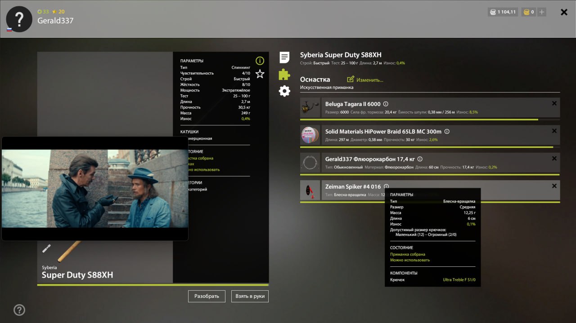576x323 pixels.
Task: Click the edit pencil icon beside Изменить
Action: pyautogui.click(x=351, y=80)
